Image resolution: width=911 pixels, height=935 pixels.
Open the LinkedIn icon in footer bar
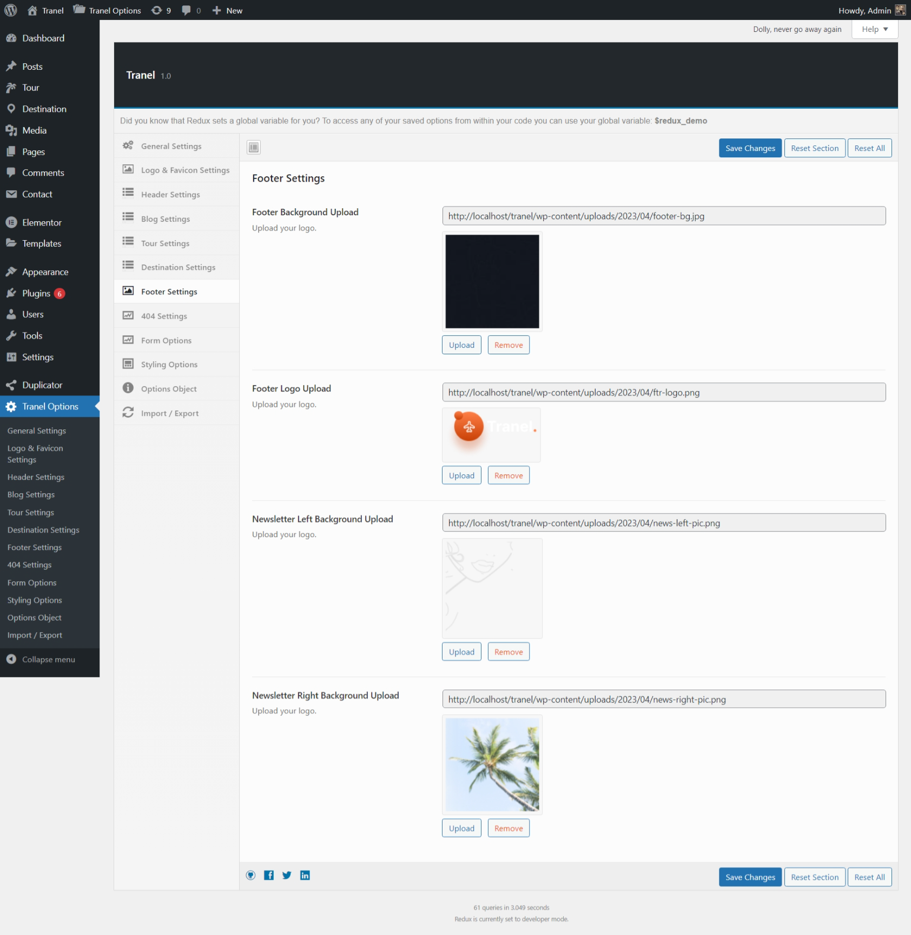click(305, 876)
